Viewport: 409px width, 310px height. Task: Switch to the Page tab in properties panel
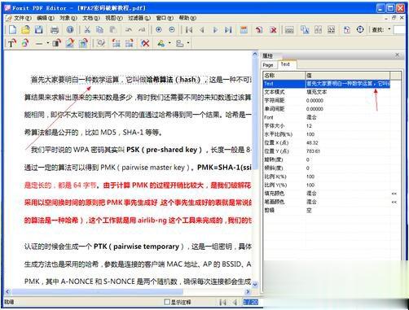[x=268, y=65]
